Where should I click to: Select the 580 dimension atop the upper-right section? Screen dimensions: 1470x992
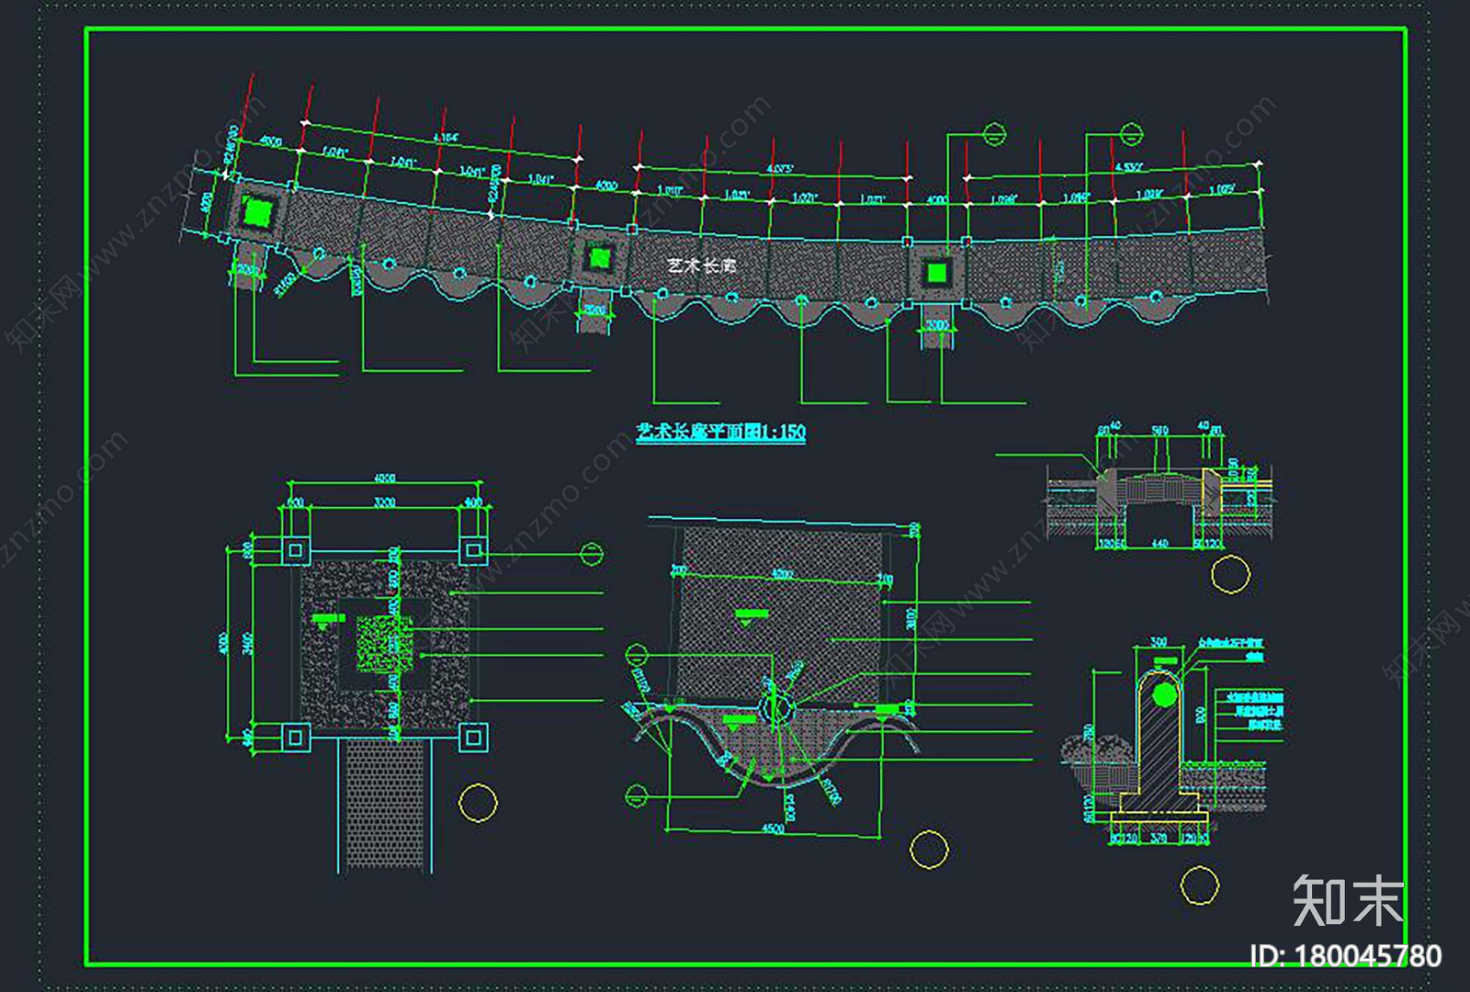(1159, 429)
